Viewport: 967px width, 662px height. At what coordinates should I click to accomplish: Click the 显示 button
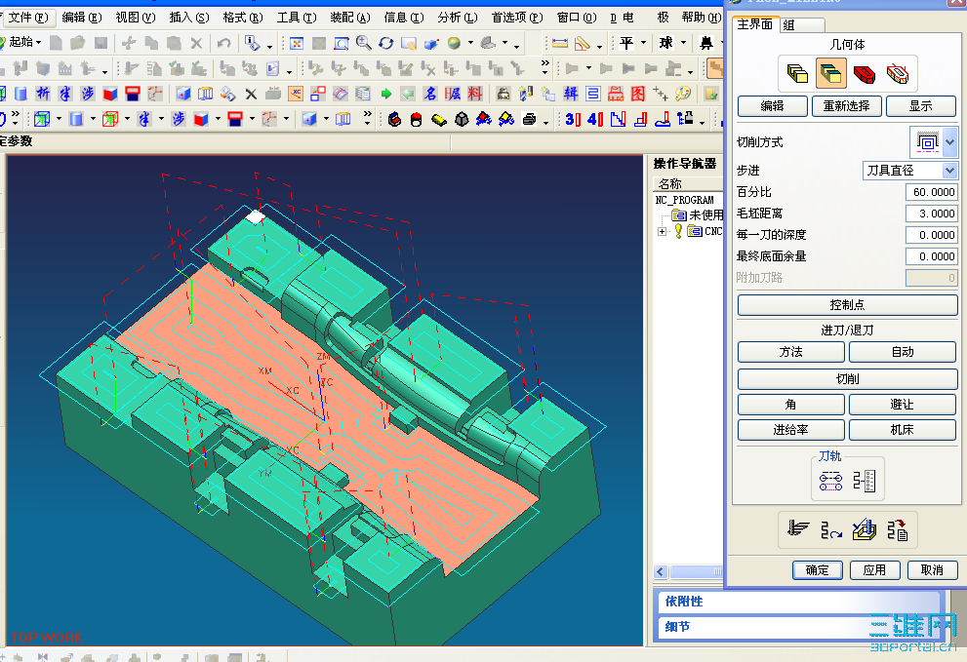921,106
